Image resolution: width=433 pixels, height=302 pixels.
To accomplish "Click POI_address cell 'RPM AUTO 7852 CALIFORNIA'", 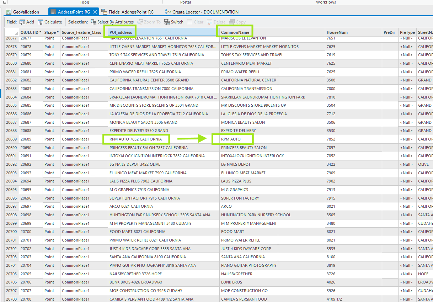I will (164, 139).
